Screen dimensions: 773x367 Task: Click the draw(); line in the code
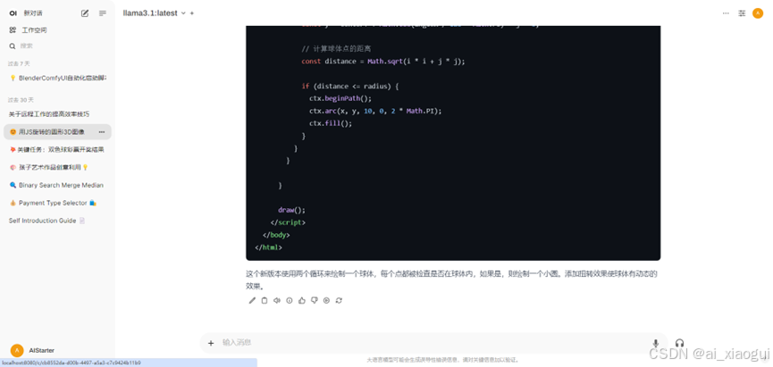pyautogui.click(x=292, y=210)
